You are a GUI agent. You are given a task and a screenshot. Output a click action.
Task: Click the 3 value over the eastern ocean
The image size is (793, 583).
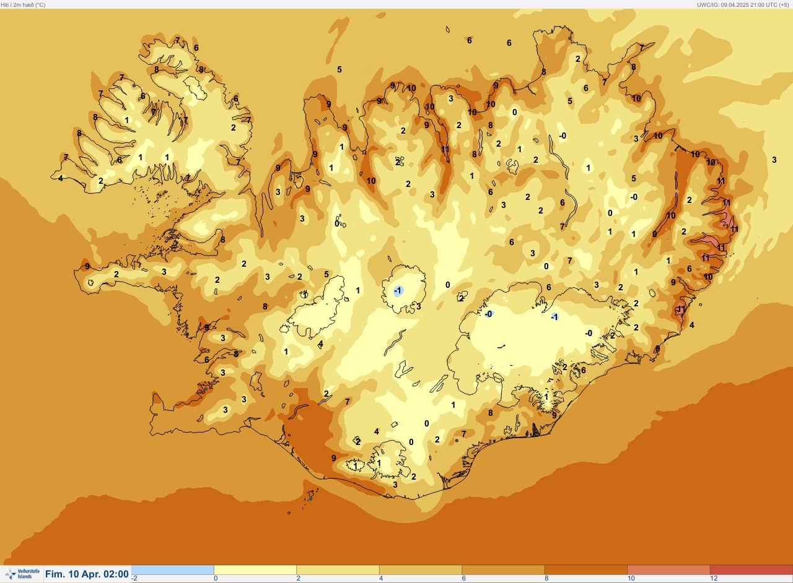pyautogui.click(x=774, y=160)
